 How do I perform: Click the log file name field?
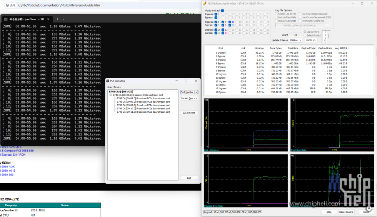pos(299,25)
